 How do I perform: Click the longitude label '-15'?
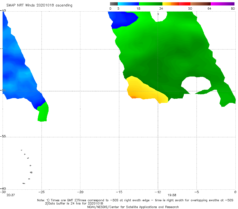[119, 192]
